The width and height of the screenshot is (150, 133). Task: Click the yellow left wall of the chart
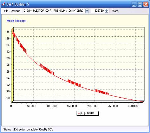(x=12, y=65)
